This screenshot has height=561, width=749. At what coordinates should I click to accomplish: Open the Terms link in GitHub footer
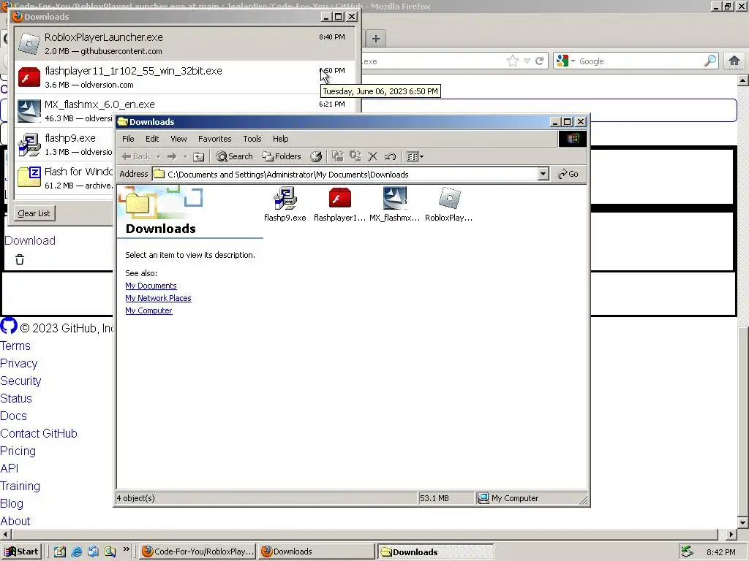15,346
